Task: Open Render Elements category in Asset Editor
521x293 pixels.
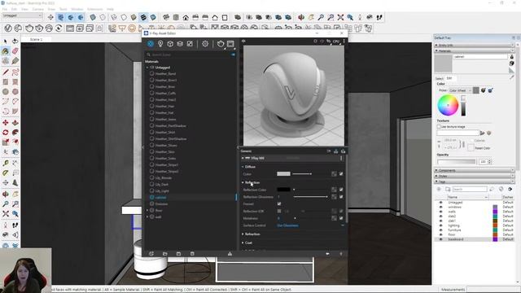Action: (180, 44)
